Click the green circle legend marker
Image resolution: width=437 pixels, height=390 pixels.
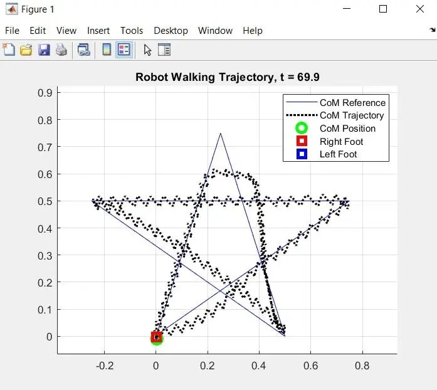pyautogui.click(x=302, y=129)
